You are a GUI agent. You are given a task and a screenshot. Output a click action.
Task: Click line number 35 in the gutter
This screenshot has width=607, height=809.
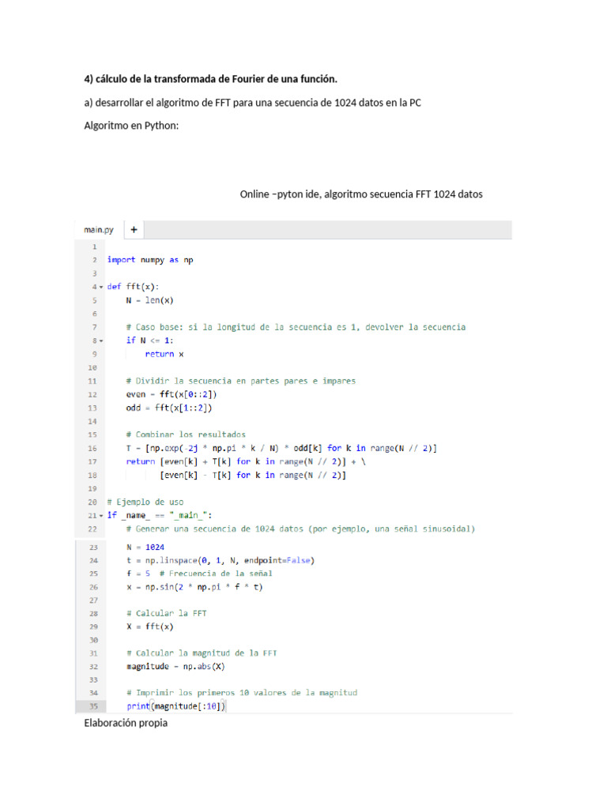93,706
